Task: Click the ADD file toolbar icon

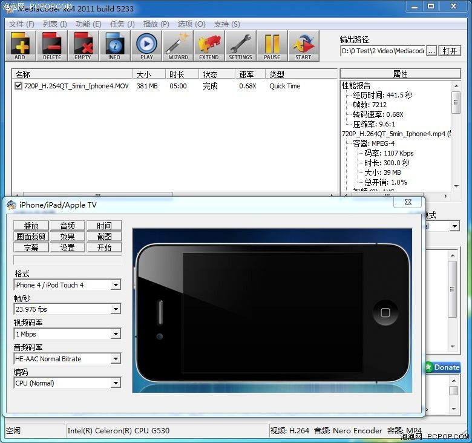Action: tap(21, 46)
